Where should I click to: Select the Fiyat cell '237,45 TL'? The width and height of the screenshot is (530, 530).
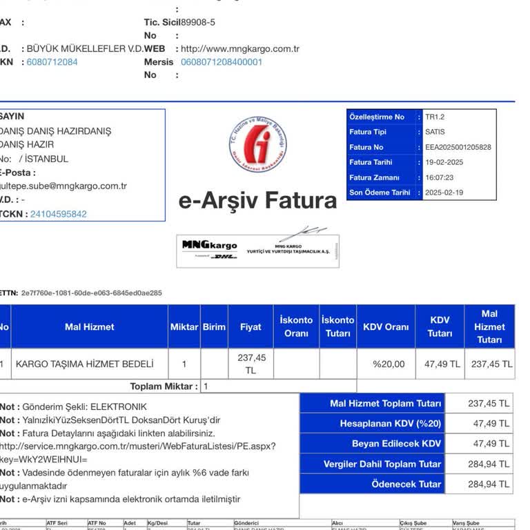[x=251, y=364]
